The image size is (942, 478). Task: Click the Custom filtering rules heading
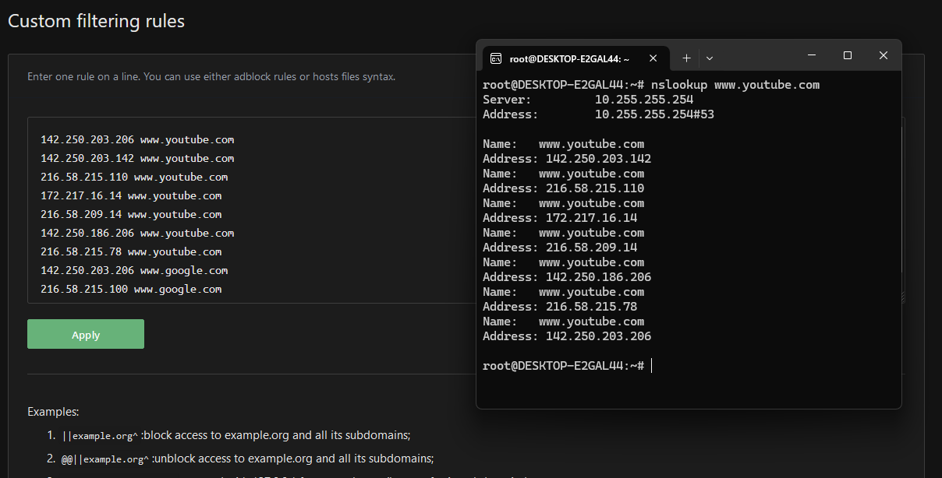pyautogui.click(x=97, y=21)
